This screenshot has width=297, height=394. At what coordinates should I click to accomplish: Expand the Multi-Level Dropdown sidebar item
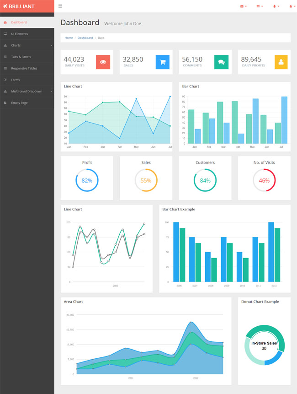tap(27, 92)
